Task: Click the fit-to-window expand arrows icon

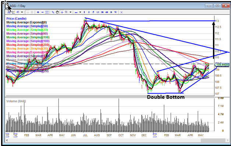Action: pyautogui.click(x=47, y=12)
